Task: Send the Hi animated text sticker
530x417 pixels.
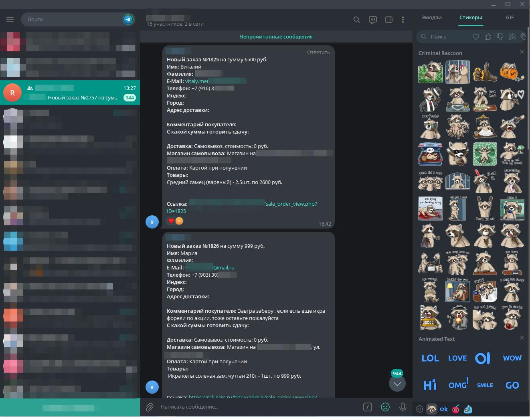Action: [x=430, y=385]
